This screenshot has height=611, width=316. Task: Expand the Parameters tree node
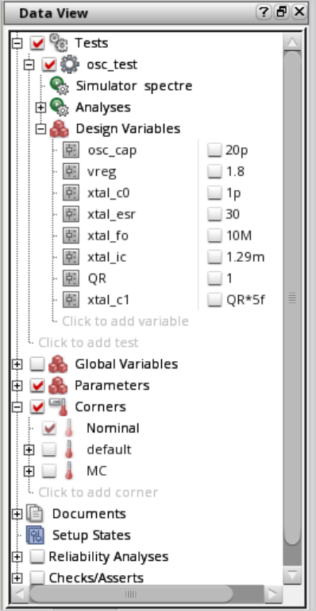click(x=17, y=386)
